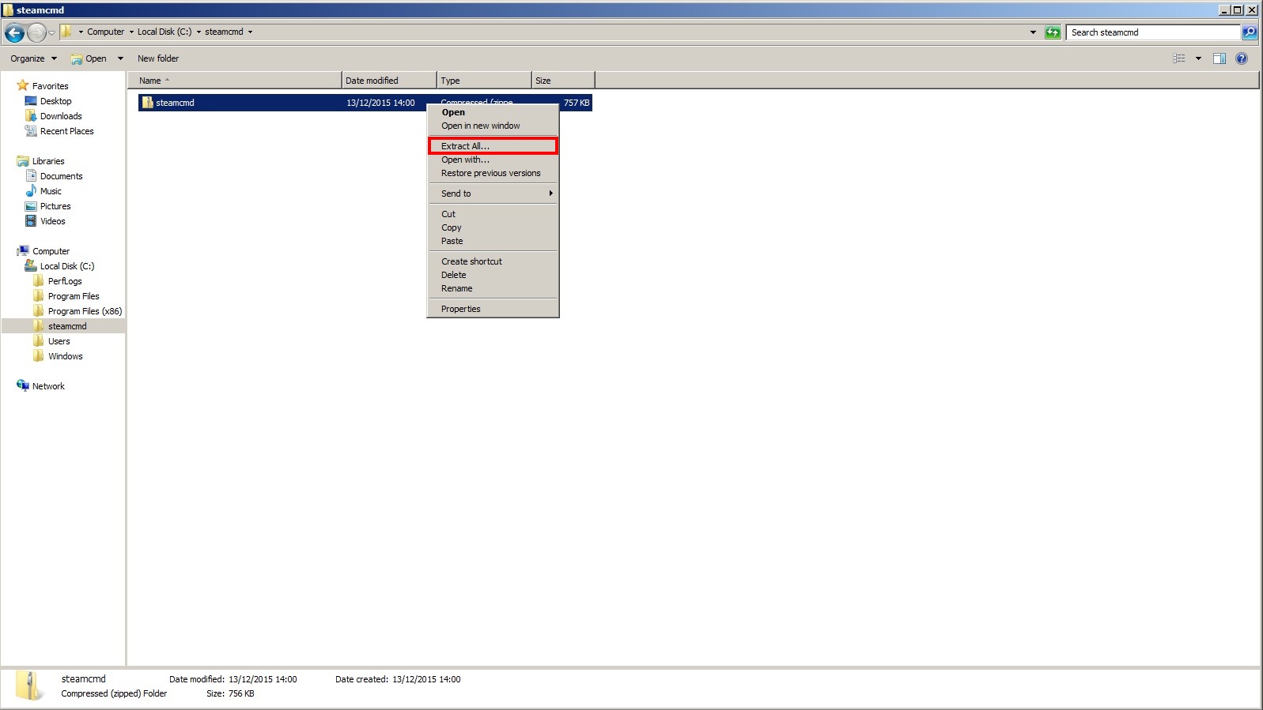Open the view options dropdown arrow
The image size is (1263, 710).
[1198, 58]
